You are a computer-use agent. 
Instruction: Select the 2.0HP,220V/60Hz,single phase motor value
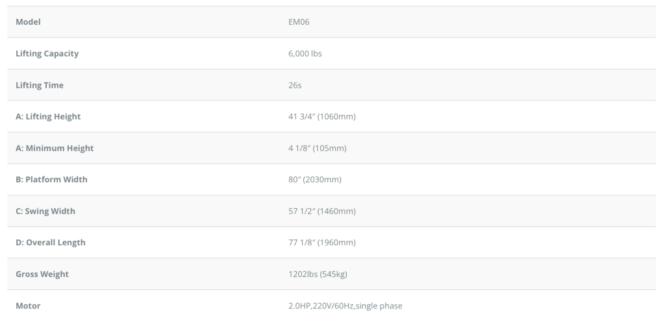(x=345, y=306)
